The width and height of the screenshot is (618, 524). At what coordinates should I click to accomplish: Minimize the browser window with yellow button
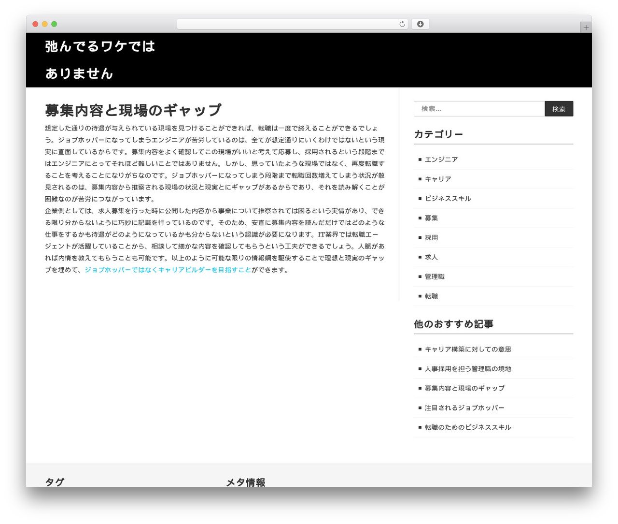(x=45, y=24)
